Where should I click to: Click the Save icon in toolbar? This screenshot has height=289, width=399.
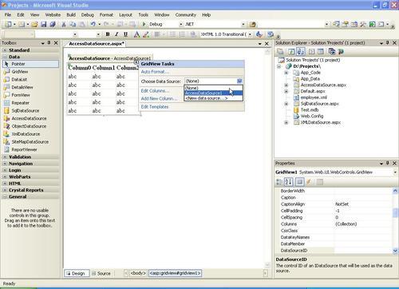tap(43, 24)
